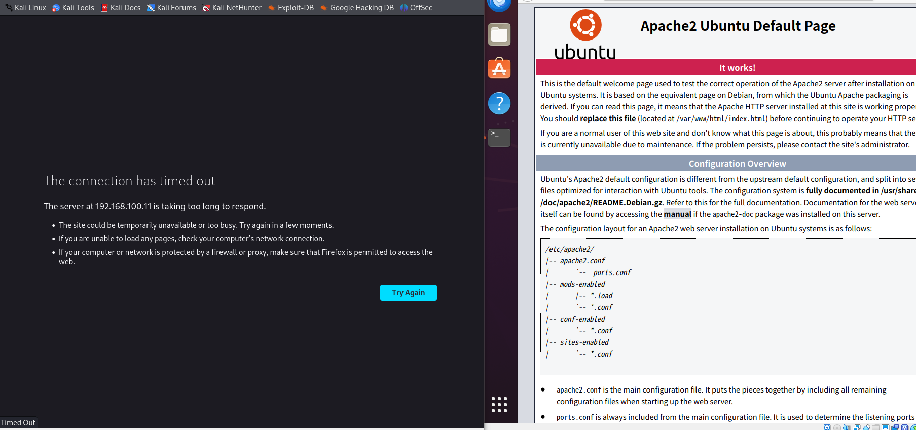Click 'apache2.conf' in the config tree

click(582, 261)
